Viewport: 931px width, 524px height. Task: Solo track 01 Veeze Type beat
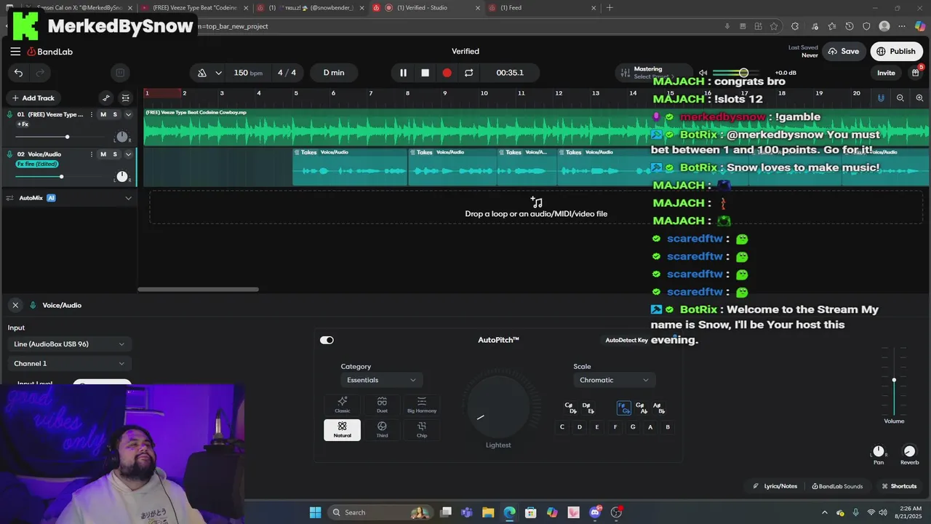click(115, 114)
